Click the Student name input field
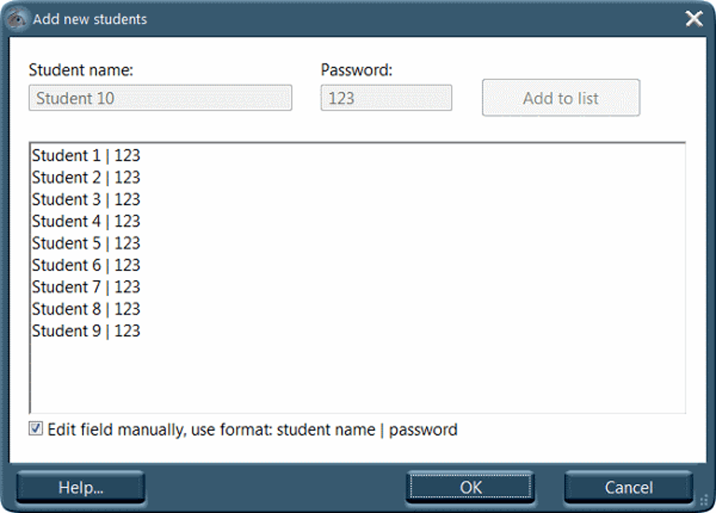The height and width of the screenshot is (513, 716). click(x=160, y=98)
